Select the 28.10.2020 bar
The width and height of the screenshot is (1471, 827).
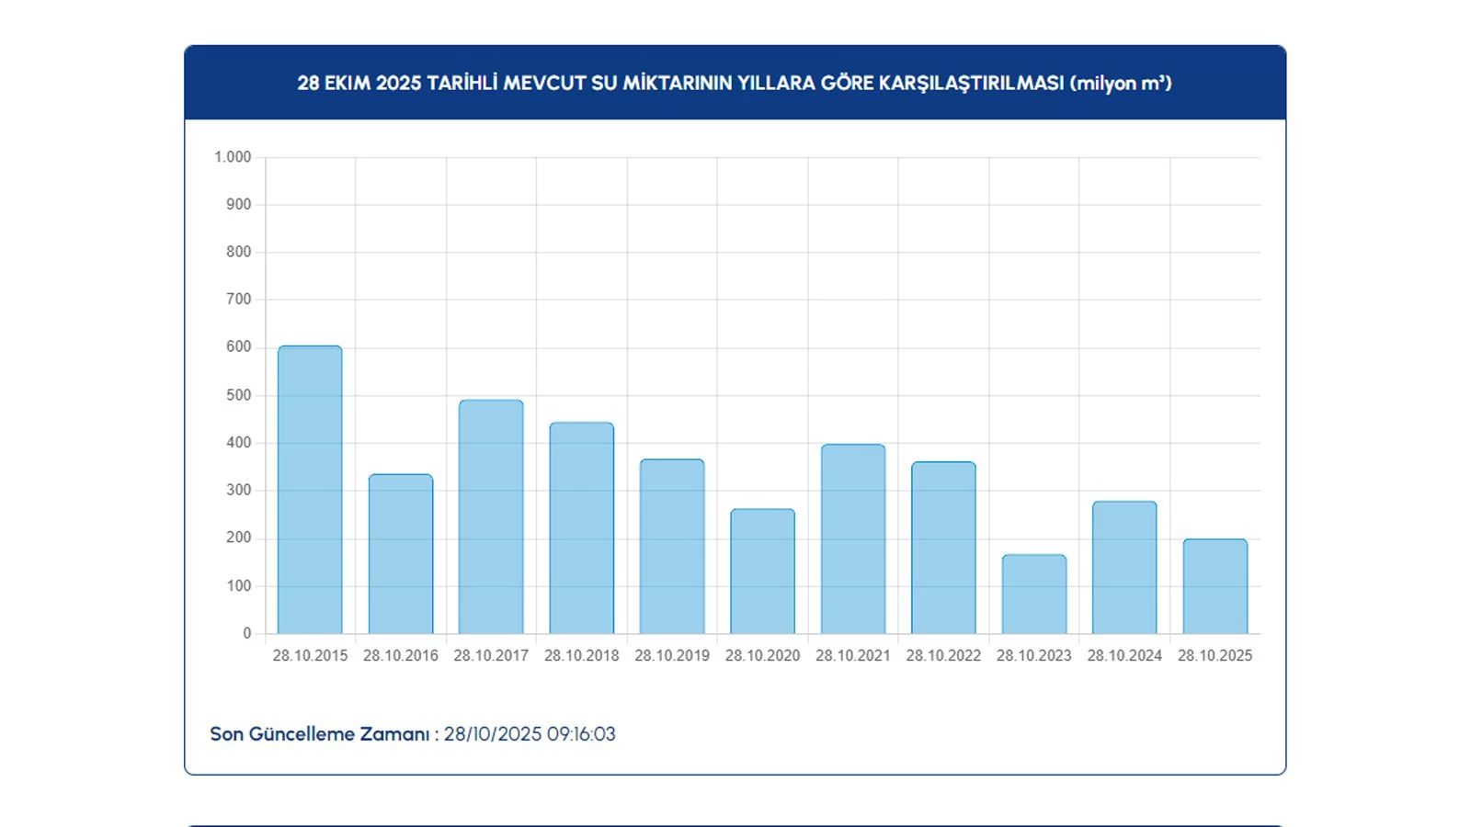tap(762, 572)
